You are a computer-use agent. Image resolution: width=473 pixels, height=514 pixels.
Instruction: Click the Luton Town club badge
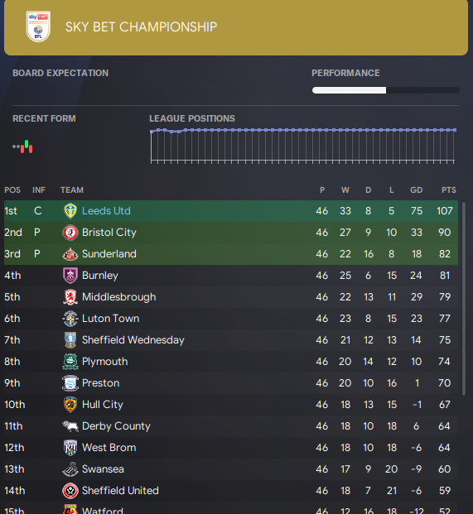pos(70,319)
